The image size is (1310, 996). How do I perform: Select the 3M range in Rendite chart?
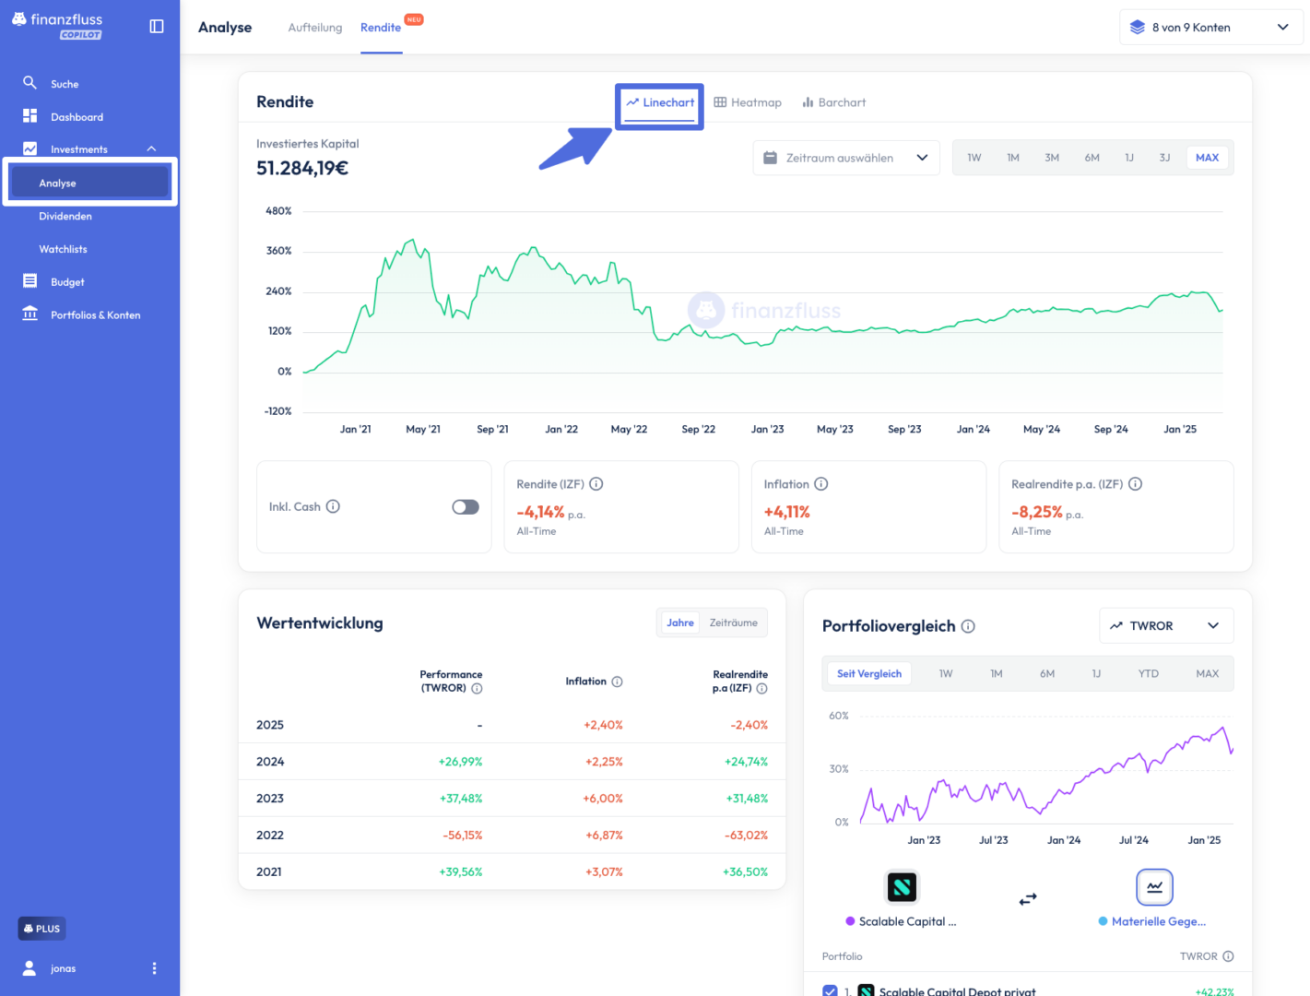[1052, 158]
